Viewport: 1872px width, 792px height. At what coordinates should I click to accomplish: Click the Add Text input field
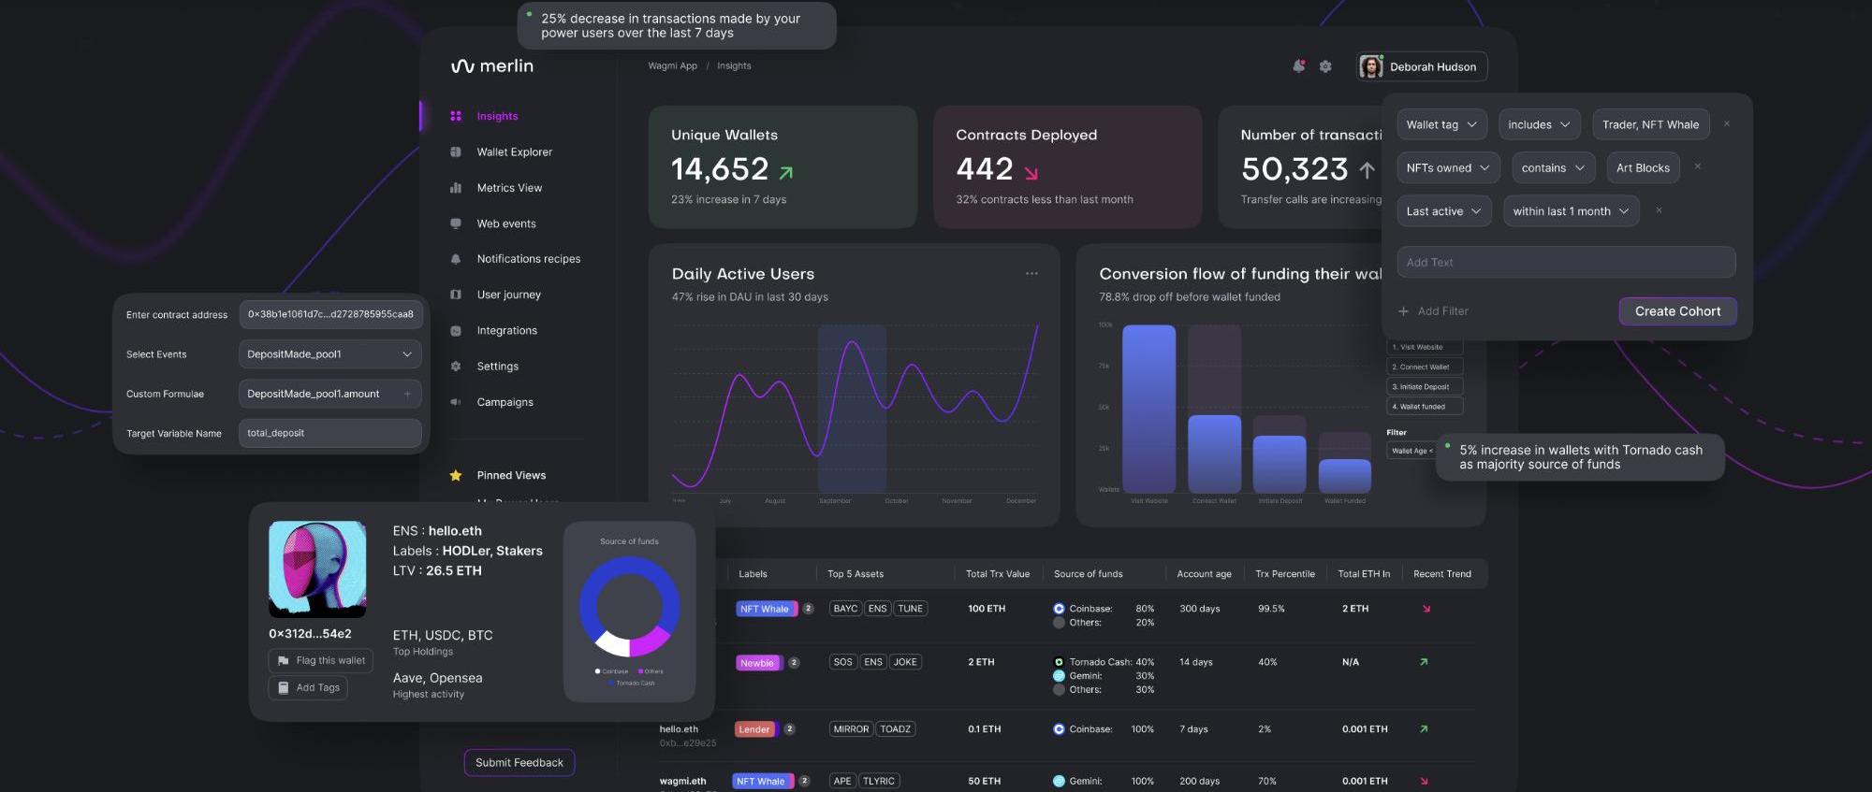(x=1566, y=263)
